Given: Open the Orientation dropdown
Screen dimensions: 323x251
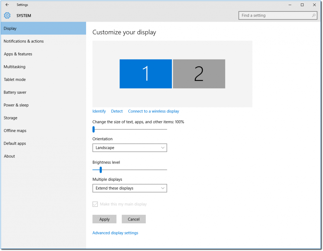Looking at the screenshot, I should tap(129, 148).
